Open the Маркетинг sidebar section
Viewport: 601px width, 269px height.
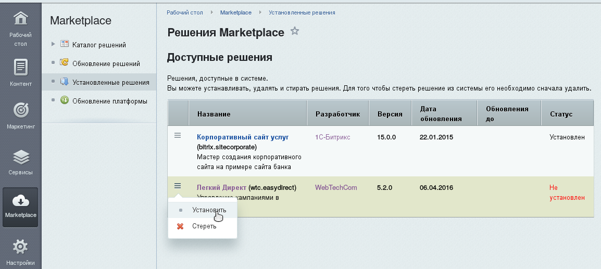pos(20,116)
